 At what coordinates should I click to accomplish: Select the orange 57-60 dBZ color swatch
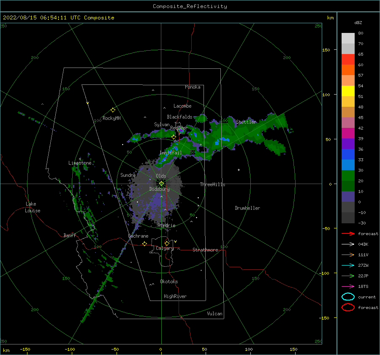(x=348, y=70)
